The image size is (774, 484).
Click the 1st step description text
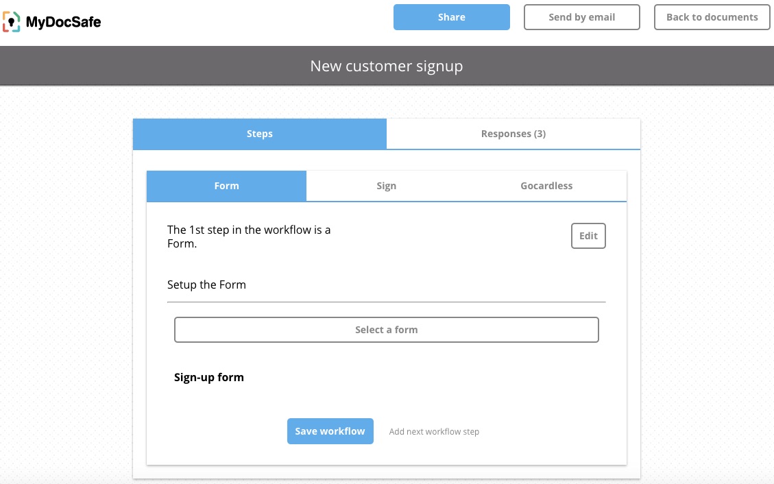pos(249,236)
